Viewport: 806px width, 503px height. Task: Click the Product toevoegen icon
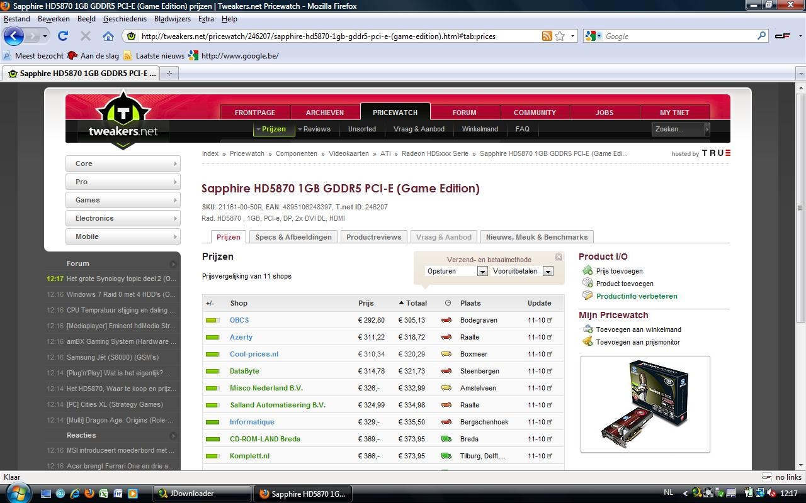[x=587, y=284]
